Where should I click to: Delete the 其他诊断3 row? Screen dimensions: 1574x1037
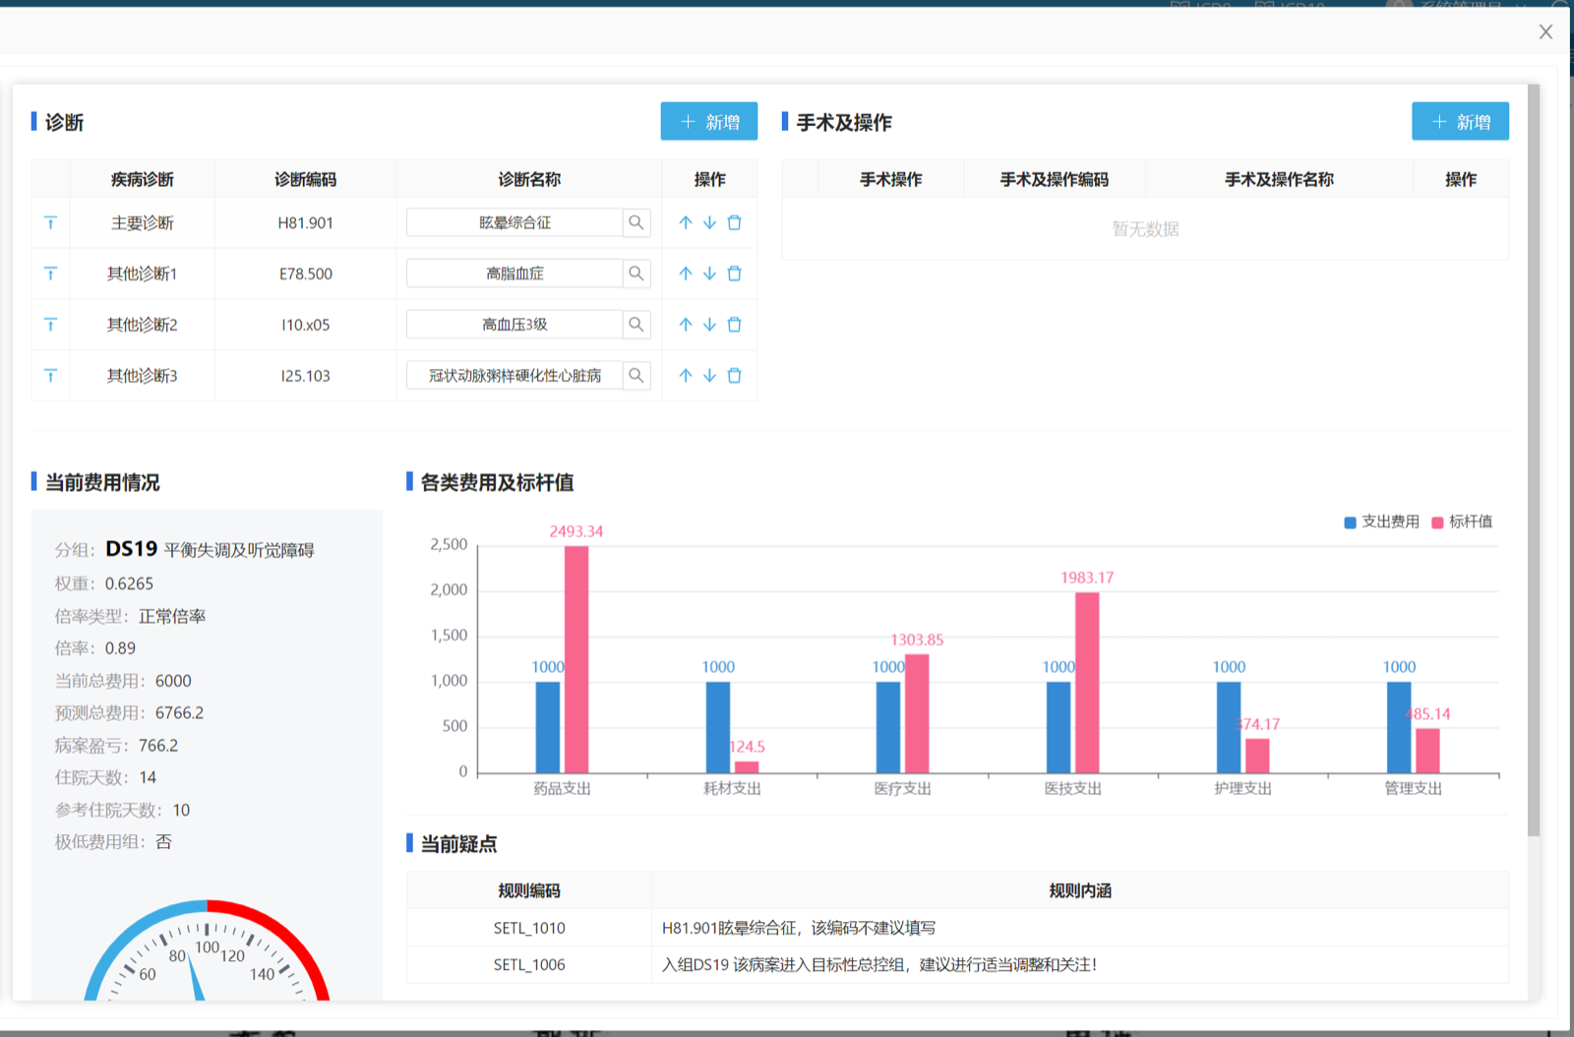(x=734, y=376)
